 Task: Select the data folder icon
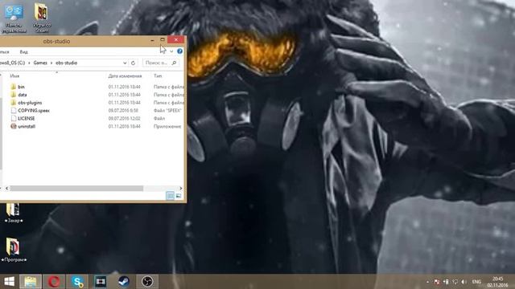point(13,95)
